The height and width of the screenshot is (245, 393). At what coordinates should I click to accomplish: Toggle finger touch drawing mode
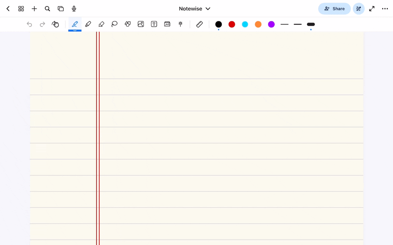[55, 24]
